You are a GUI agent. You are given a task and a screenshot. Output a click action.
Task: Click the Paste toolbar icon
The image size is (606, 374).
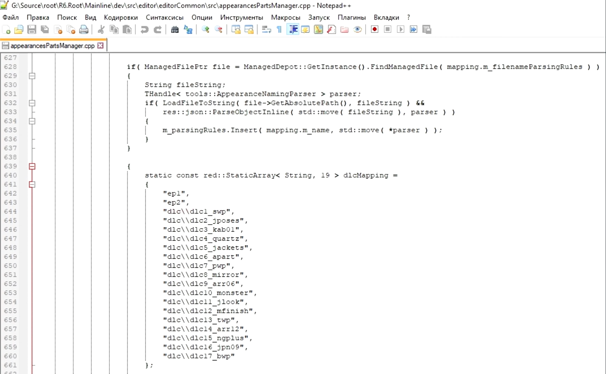click(x=127, y=30)
